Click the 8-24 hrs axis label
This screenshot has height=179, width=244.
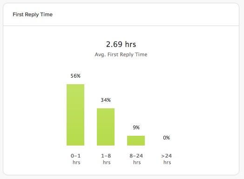coord(136,159)
